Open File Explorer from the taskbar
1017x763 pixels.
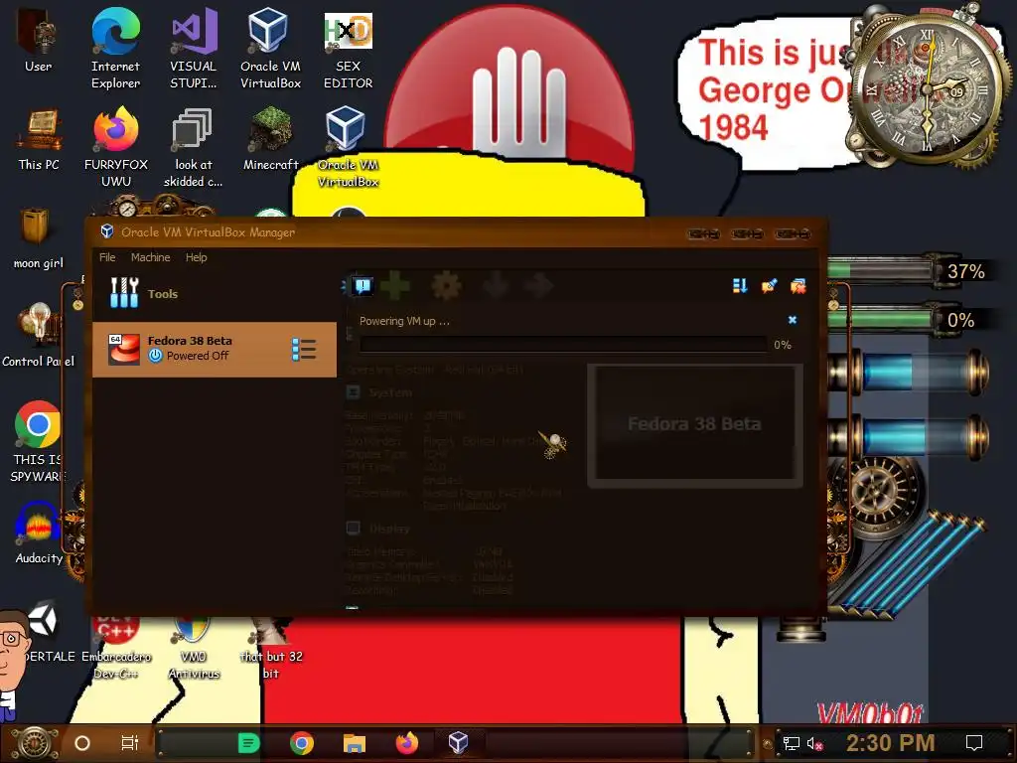click(x=355, y=743)
